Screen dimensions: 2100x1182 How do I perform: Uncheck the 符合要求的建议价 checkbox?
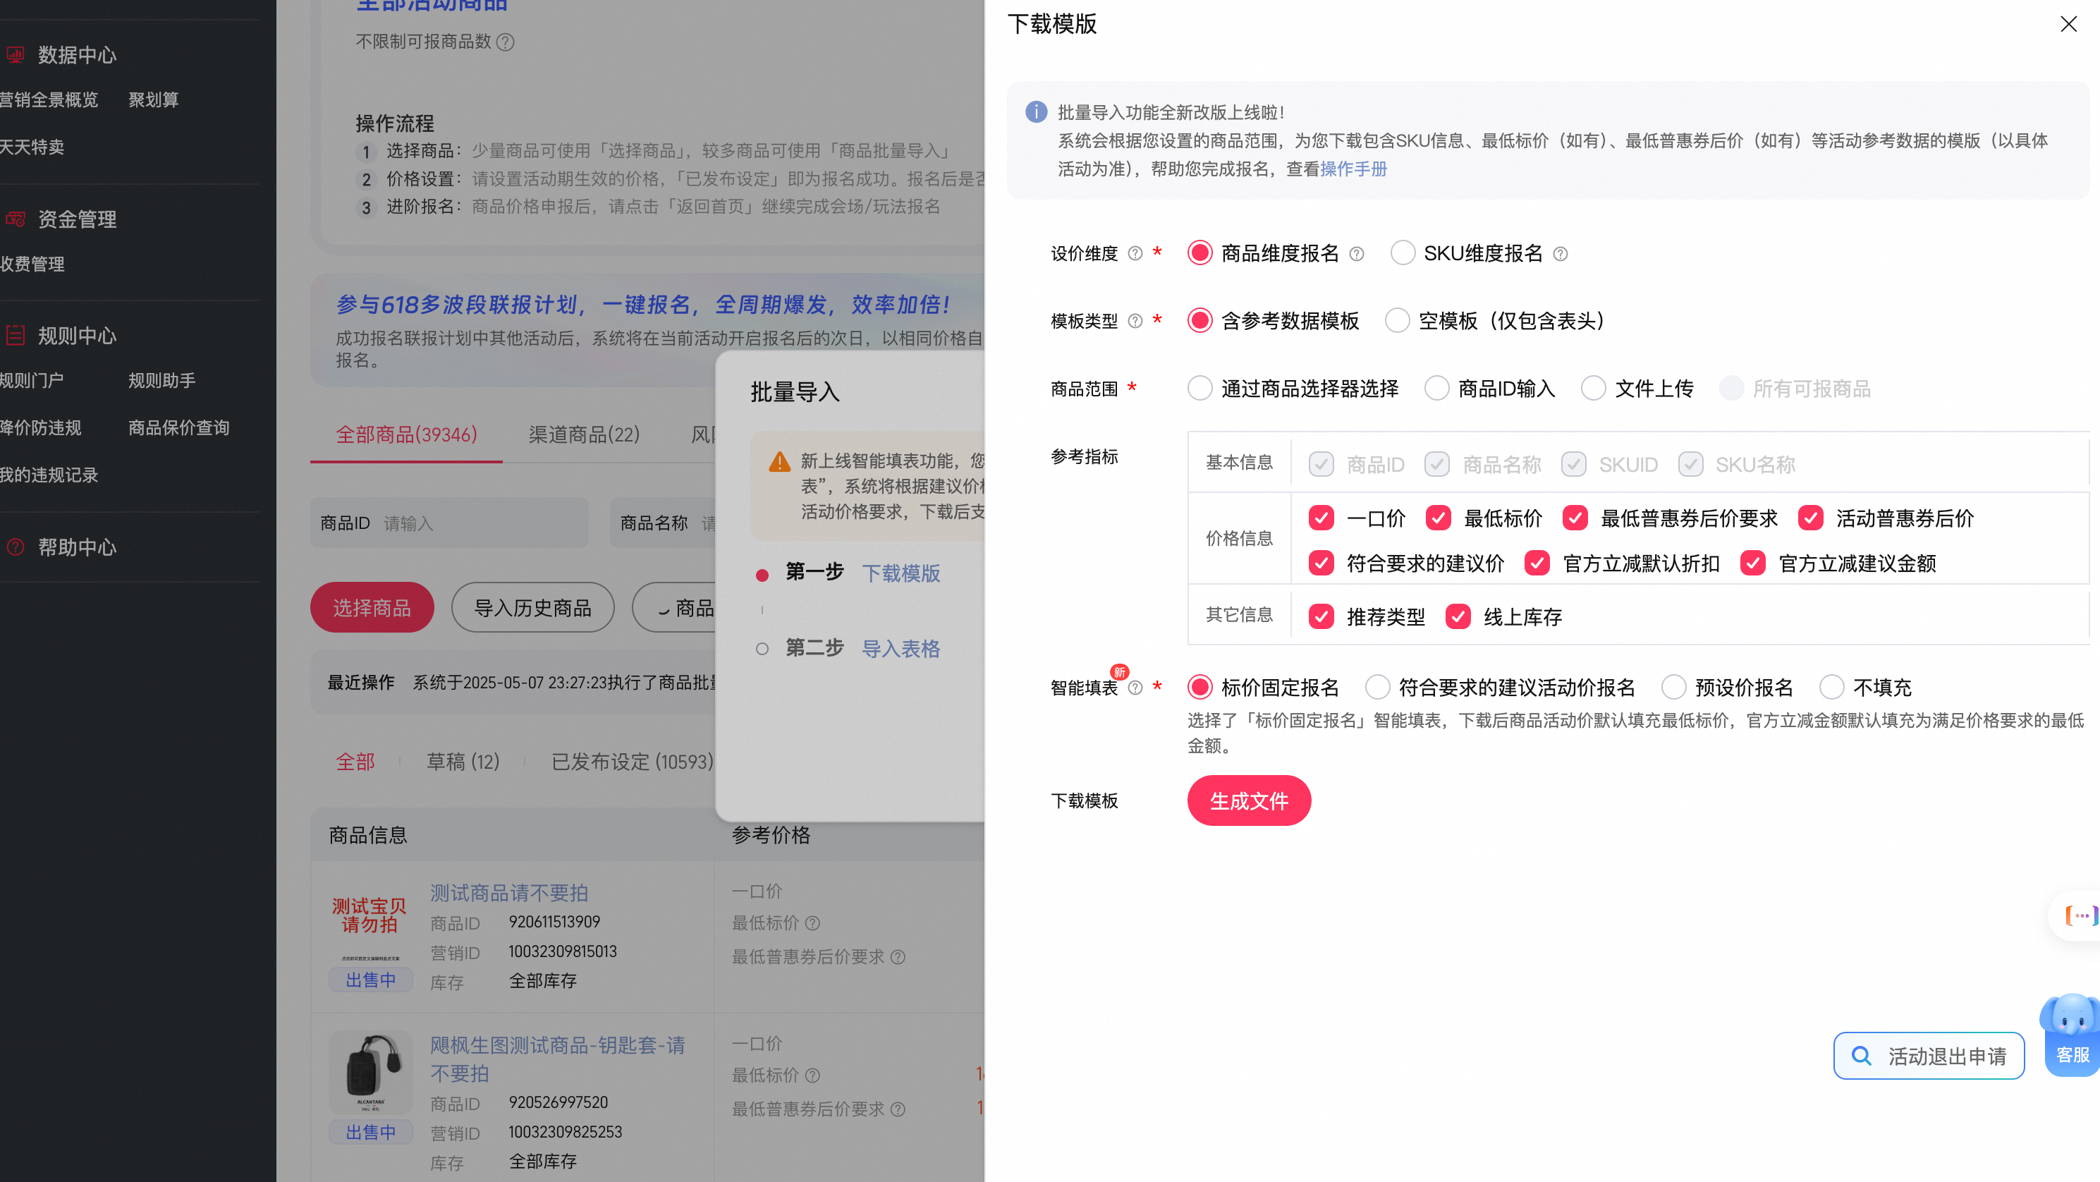coord(1321,563)
